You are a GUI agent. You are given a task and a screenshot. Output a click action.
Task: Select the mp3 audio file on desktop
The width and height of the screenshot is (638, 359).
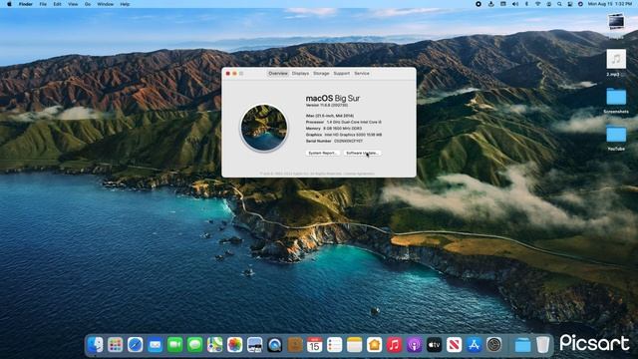616,63
